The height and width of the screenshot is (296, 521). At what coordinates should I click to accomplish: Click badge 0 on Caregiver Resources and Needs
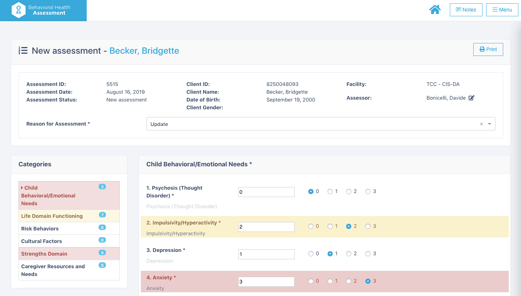pos(102,265)
